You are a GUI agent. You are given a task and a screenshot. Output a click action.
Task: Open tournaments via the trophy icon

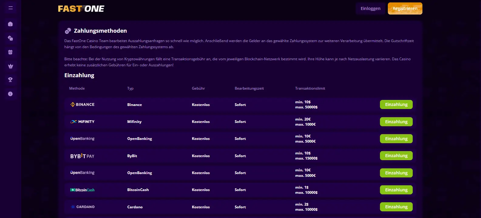tap(10, 80)
